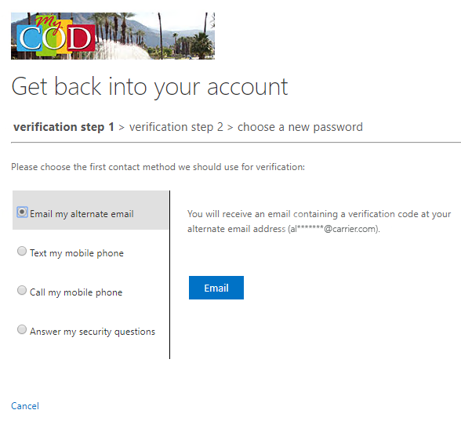Image resolution: width=461 pixels, height=439 pixels.
Task: Click the blue Email button
Action: [x=216, y=288]
